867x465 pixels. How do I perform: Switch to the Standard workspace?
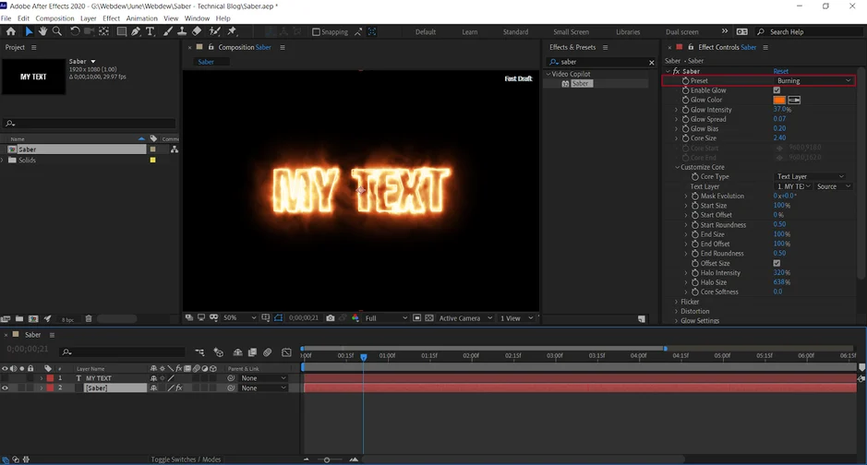(x=515, y=32)
